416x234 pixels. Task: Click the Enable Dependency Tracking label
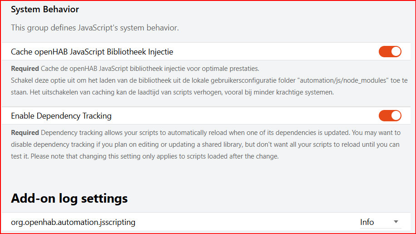[61, 116]
